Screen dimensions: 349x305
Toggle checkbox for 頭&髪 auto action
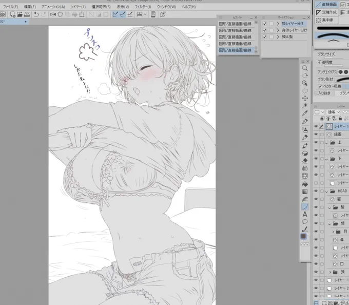pyautogui.click(x=264, y=37)
